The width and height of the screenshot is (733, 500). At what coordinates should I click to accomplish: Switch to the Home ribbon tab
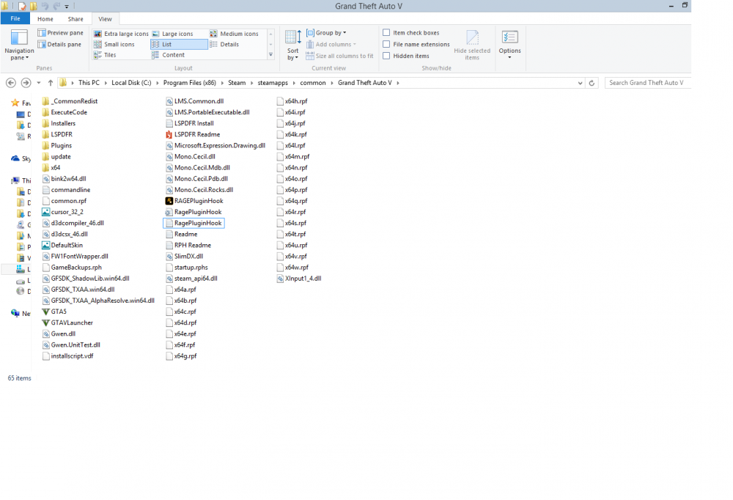click(x=47, y=18)
